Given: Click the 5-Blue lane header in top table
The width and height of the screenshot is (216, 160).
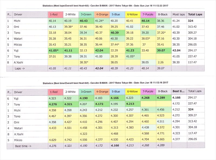Looking at the screenshot, I should tap(117, 14).
